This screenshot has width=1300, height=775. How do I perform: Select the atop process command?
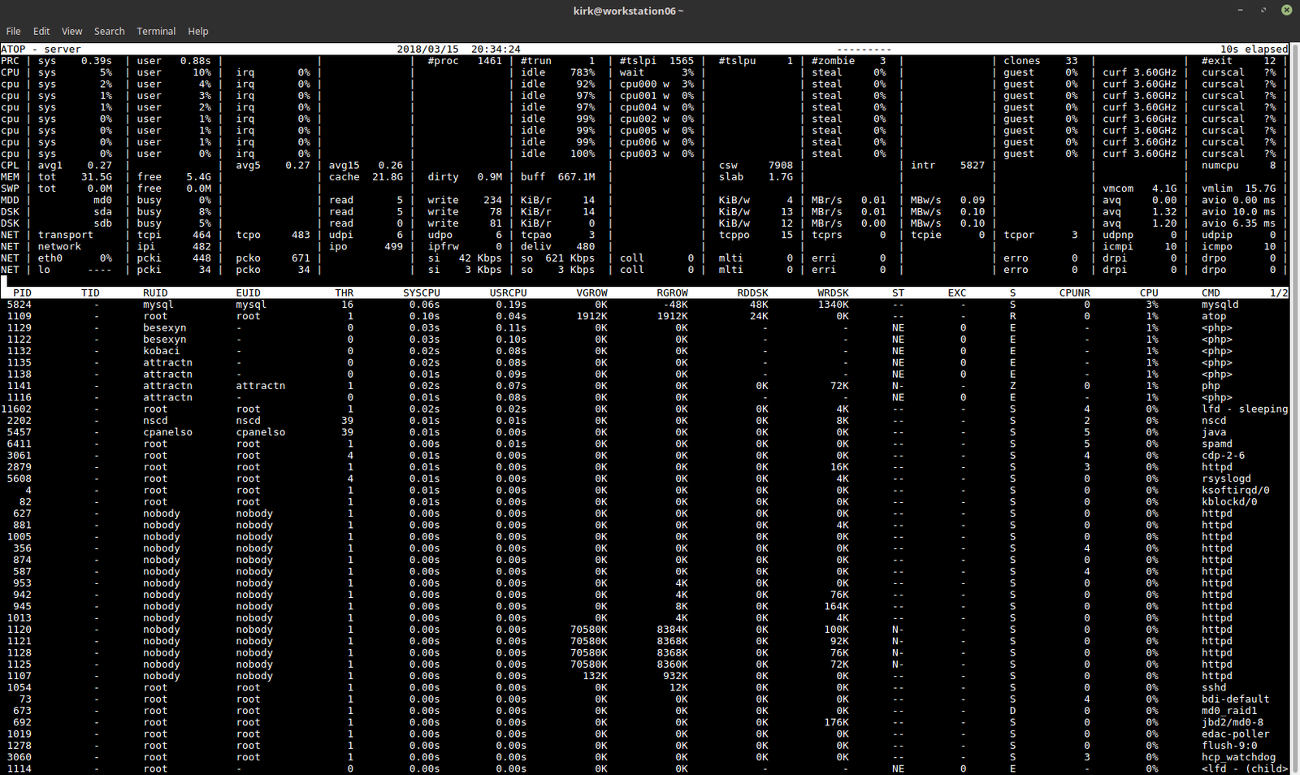[1214, 316]
